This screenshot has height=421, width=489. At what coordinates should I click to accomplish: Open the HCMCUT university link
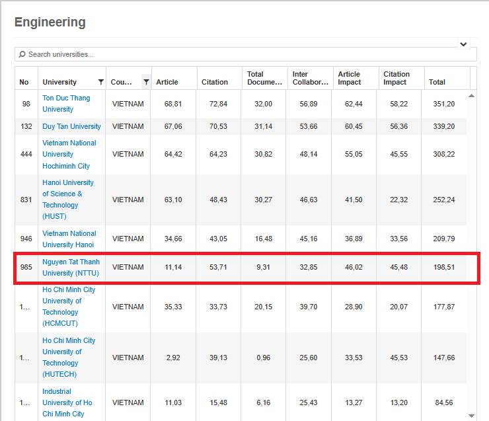pyautogui.click(x=69, y=307)
